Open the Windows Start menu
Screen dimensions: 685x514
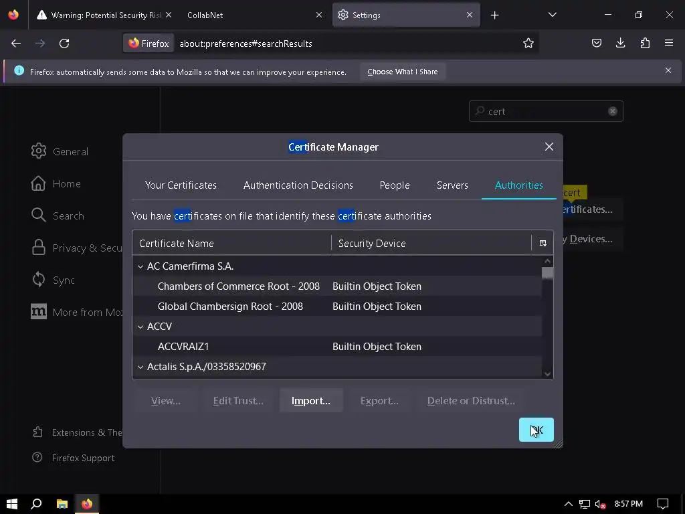tap(12, 503)
